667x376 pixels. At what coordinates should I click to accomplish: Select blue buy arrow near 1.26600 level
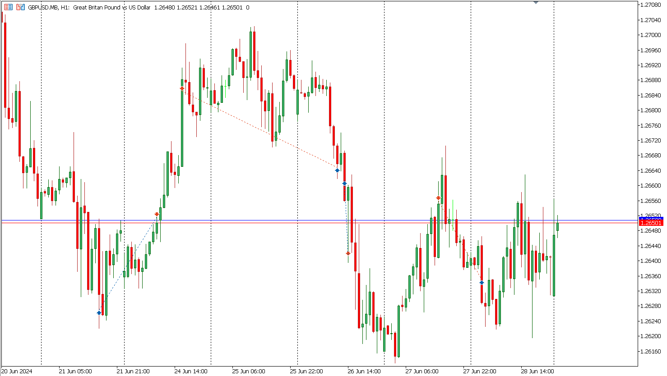coord(344,183)
